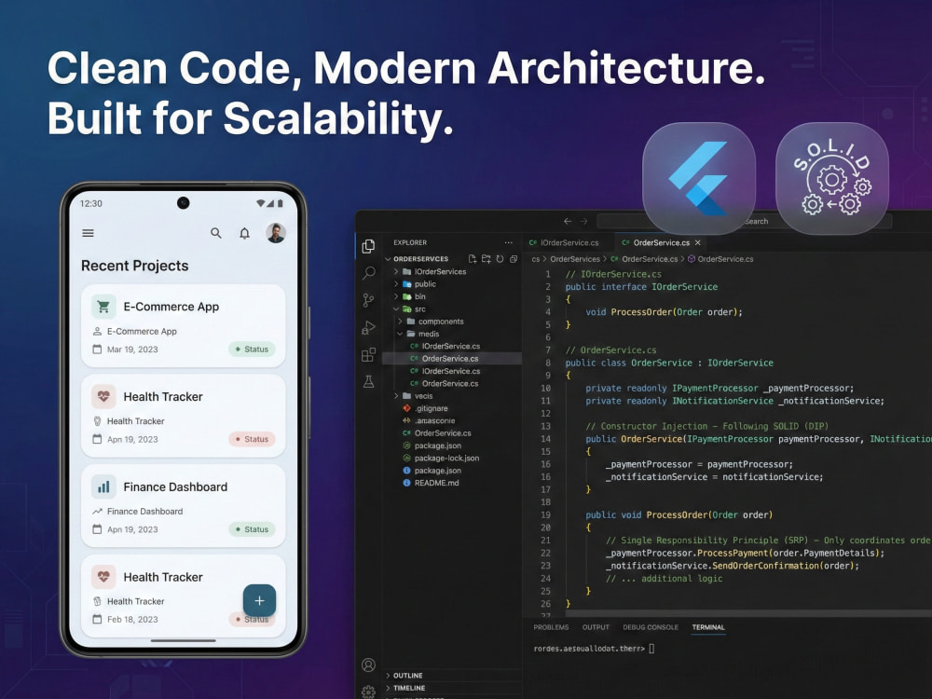Click the S.O.L.I.D gears tile

point(832,178)
